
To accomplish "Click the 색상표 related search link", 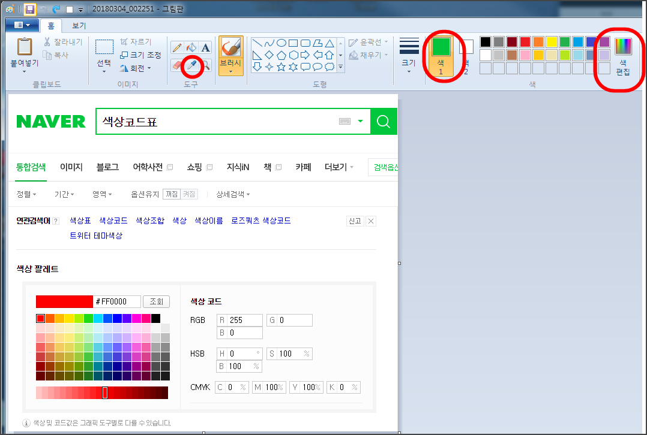I will tap(79, 220).
